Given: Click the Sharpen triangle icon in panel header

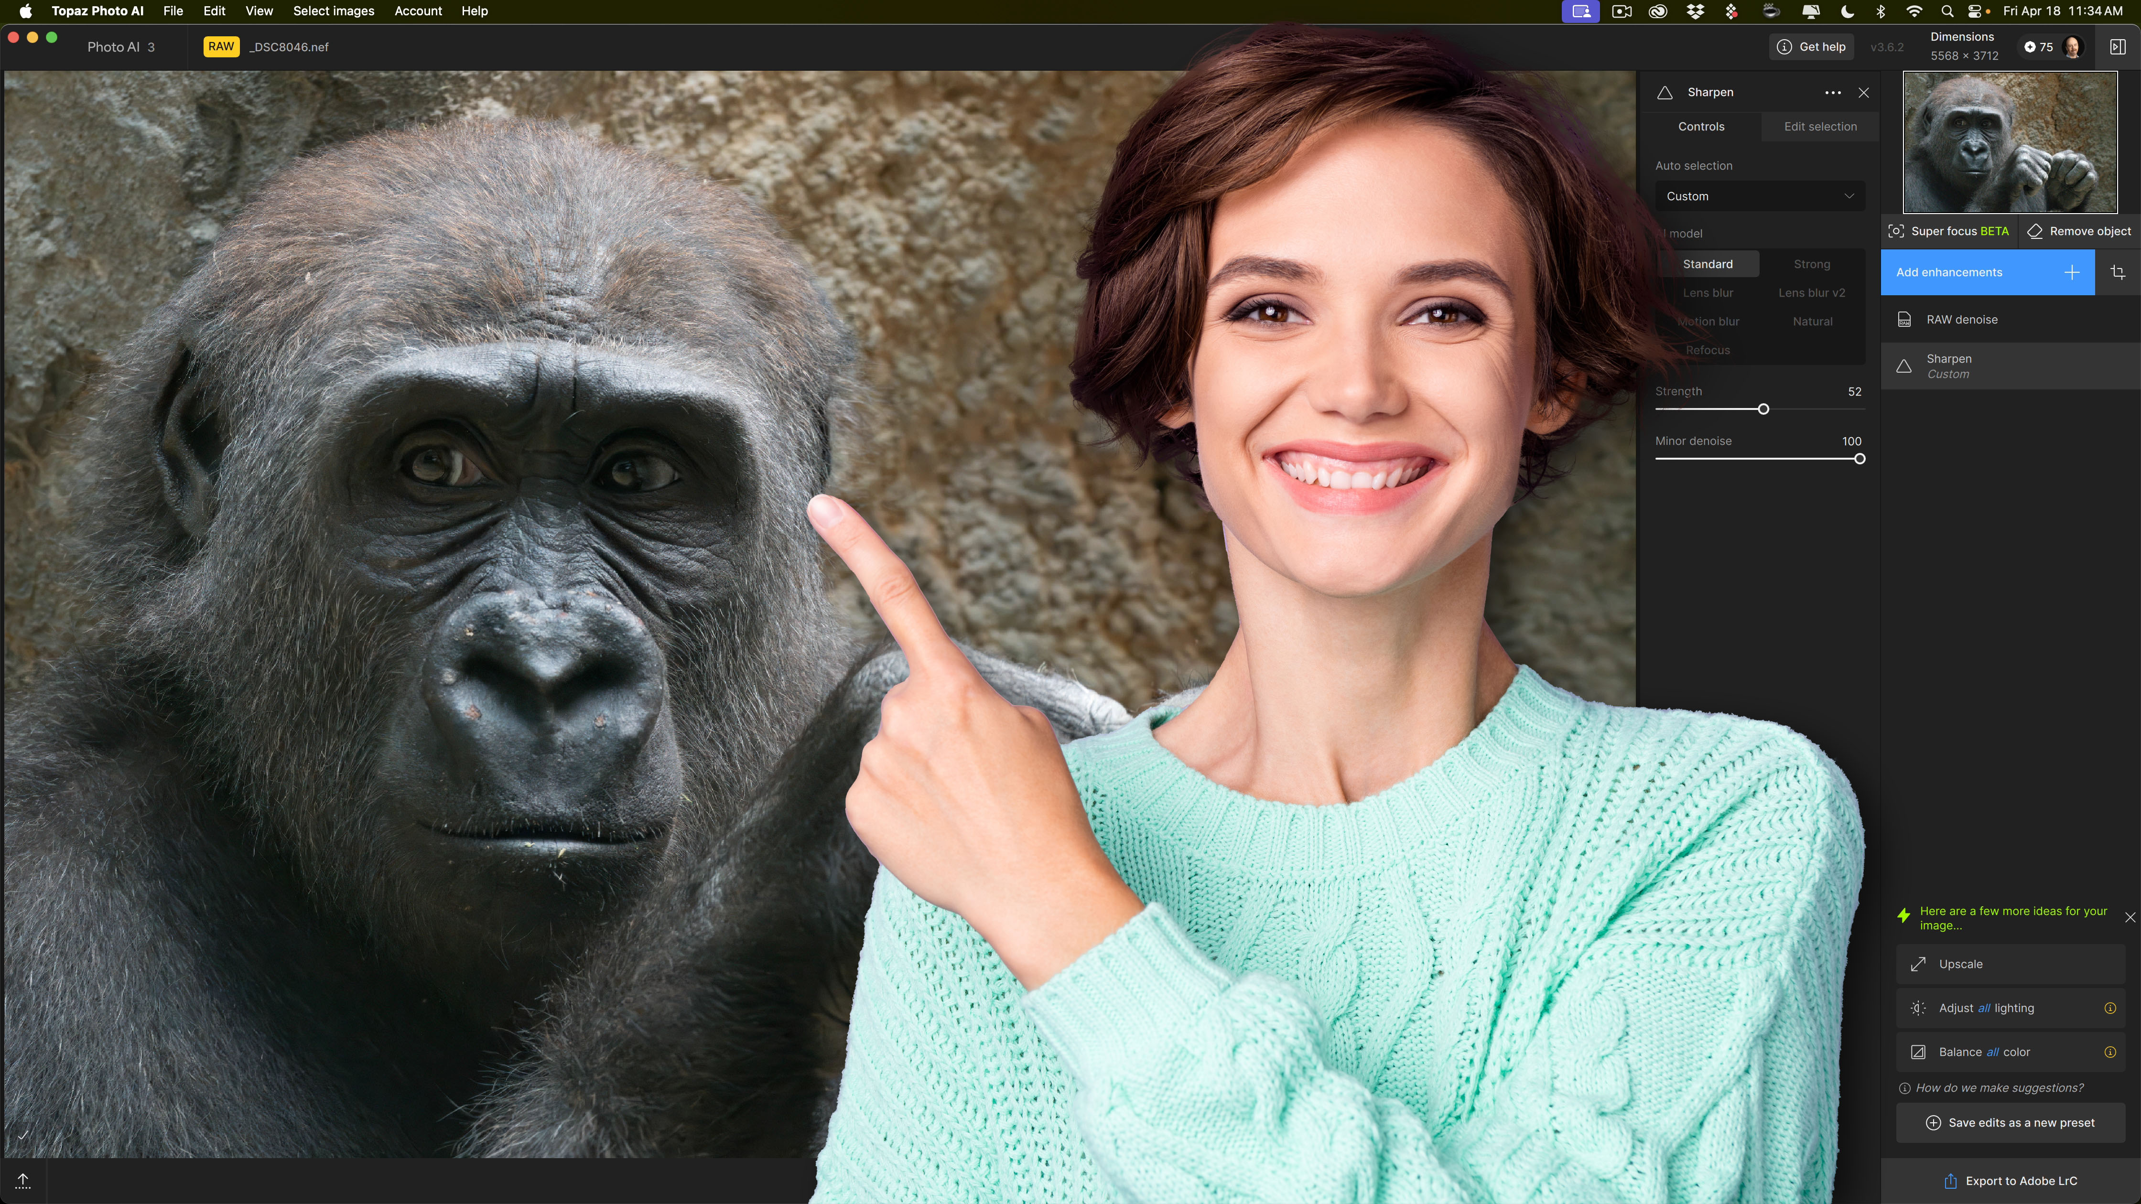Looking at the screenshot, I should [x=1665, y=92].
